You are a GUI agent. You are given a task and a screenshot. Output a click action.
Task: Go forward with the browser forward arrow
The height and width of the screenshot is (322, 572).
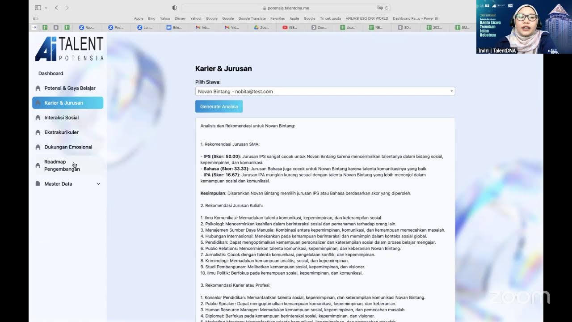tap(67, 8)
